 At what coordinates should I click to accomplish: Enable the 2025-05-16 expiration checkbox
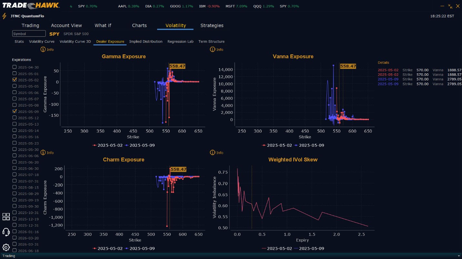(14, 136)
